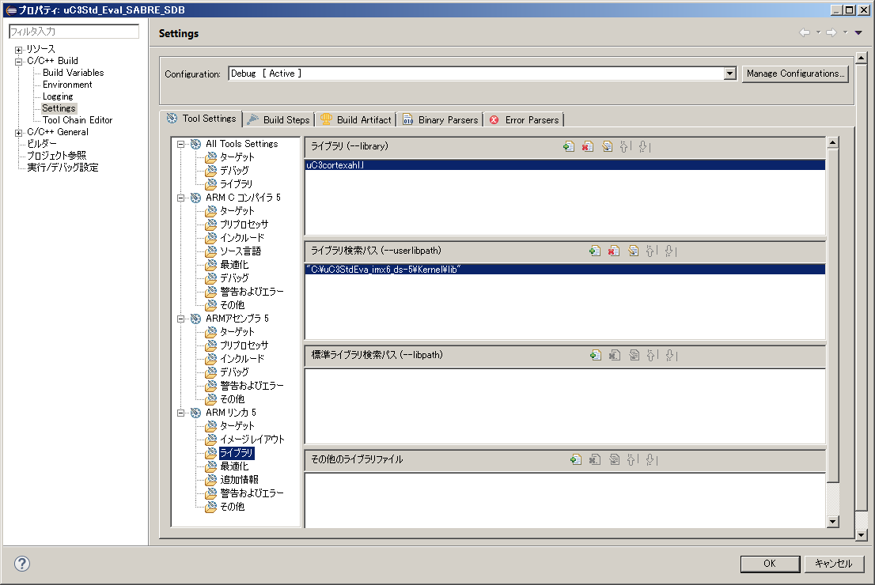
Task: Click the filter text input field
Action: click(x=73, y=32)
